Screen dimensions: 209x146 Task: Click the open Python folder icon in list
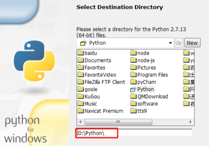[133, 89]
